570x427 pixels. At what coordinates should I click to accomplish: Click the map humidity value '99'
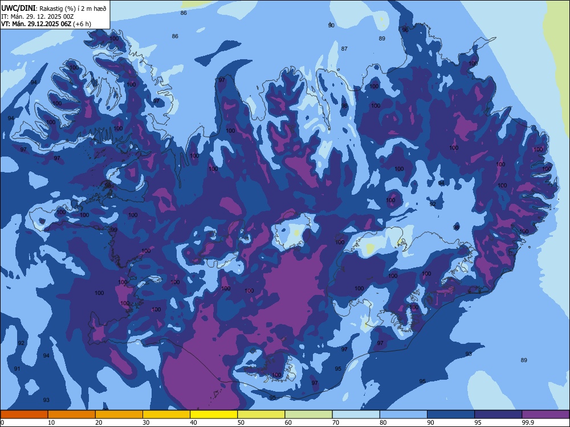(114, 230)
